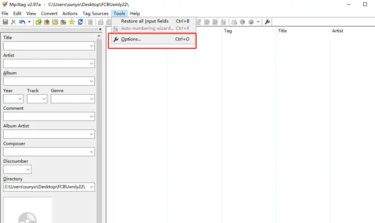The width and height of the screenshot is (375, 223).
Task: Select Auto-numbering wizard... menu entry
Action: [154, 28]
